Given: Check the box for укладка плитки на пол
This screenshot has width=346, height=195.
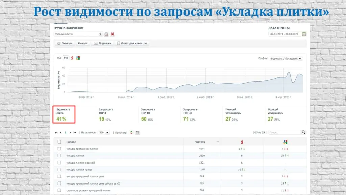Looking at the screenshot, I should click(x=59, y=170).
